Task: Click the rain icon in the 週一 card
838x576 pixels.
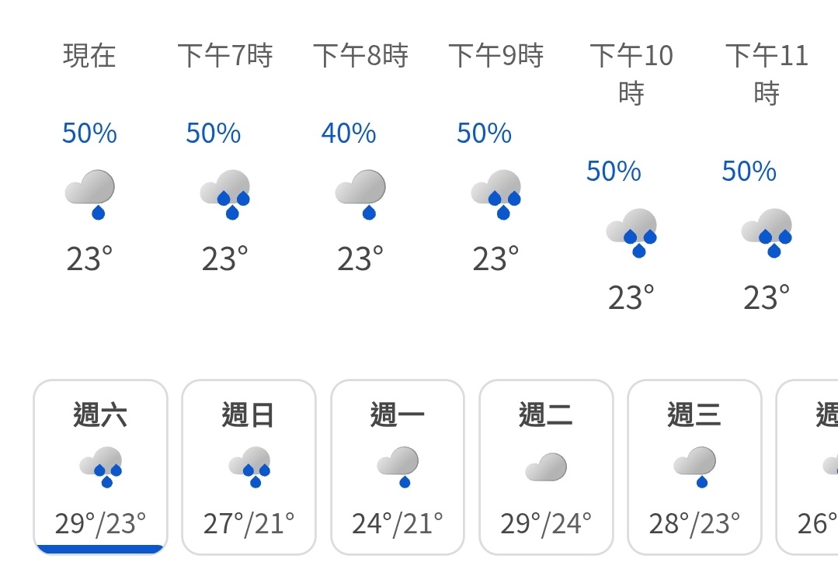Action: (x=397, y=467)
